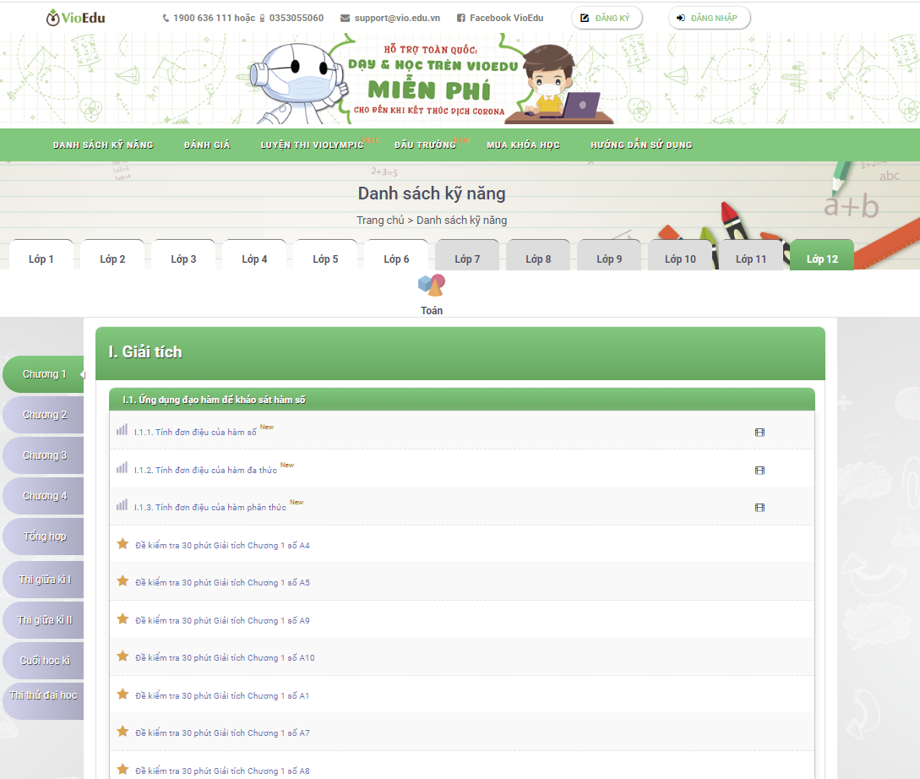Click level bars icon next to I.1.1
Image resolution: width=920 pixels, height=779 pixels.
(122, 430)
